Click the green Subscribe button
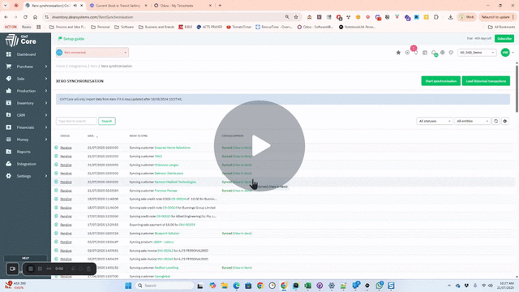This screenshot has height=292, width=519. [x=504, y=39]
